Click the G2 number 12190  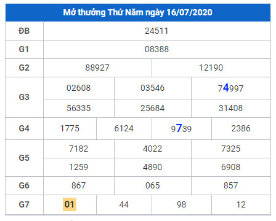[x=211, y=68]
